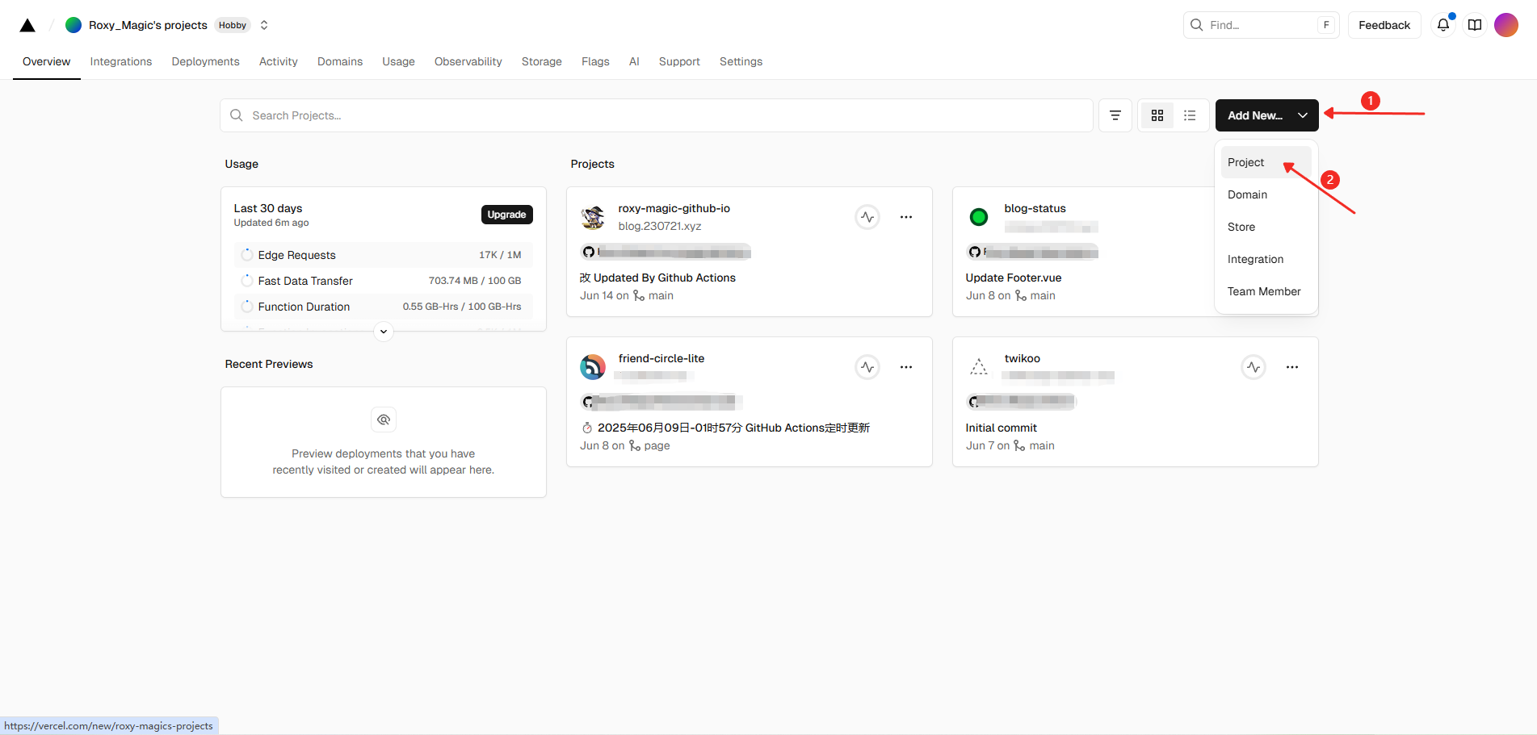Open three-dot menu on friend-circle-lite card

[x=906, y=367]
